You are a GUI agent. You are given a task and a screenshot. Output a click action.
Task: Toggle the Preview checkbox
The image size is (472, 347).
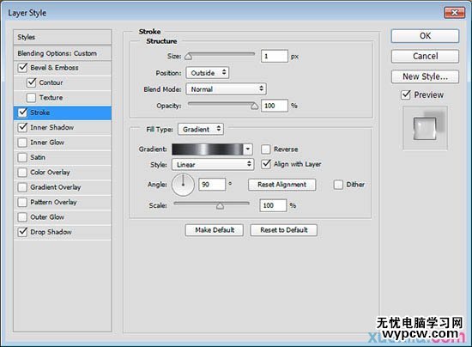[406, 94]
